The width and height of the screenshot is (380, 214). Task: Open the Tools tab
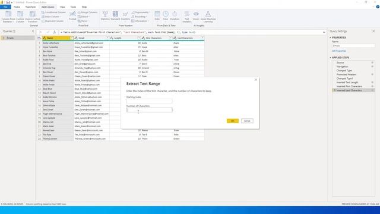pyautogui.click(x=73, y=7)
